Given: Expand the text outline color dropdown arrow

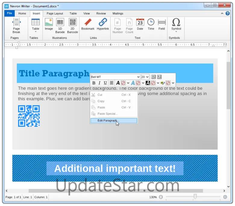Looking at the screenshot, I should tap(143, 83).
